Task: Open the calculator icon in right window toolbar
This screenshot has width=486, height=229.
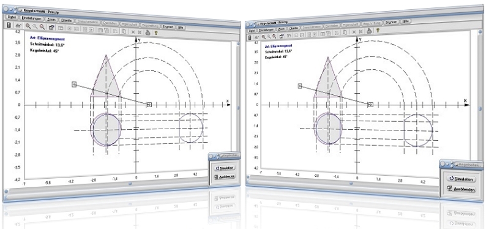Action: point(250,37)
